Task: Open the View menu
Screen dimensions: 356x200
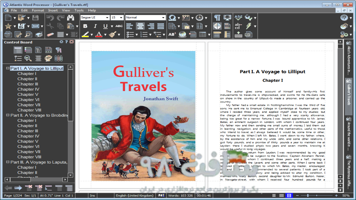Action: pos(66,10)
